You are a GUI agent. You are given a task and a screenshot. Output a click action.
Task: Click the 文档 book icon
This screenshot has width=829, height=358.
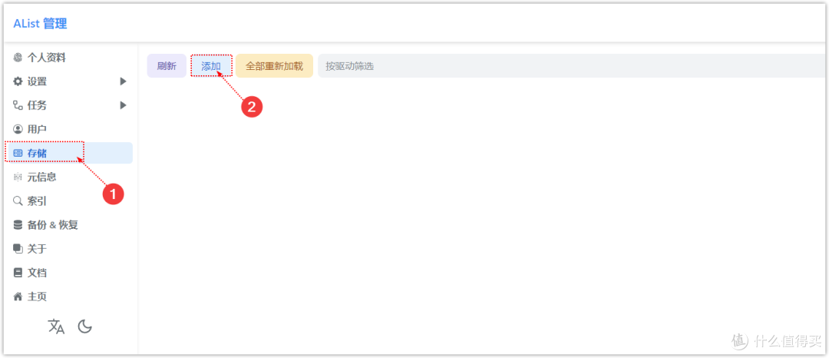[x=18, y=273]
